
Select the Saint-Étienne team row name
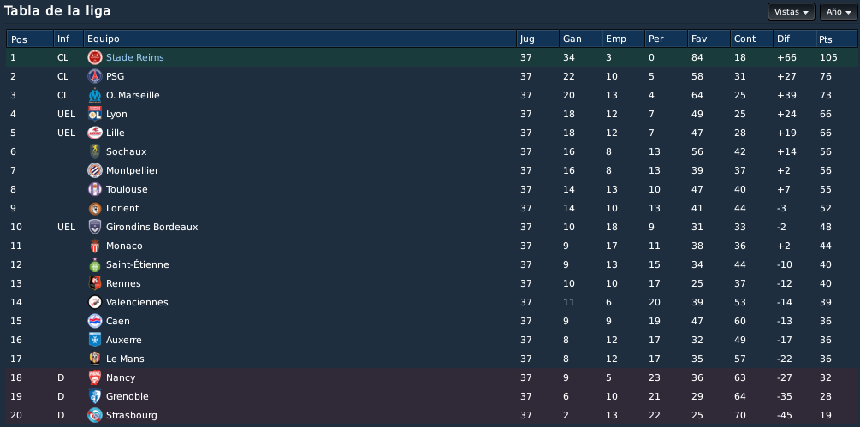(x=138, y=264)
